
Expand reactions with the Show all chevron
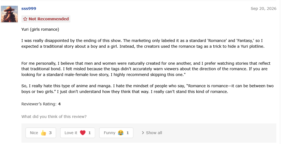coord(143,133)
